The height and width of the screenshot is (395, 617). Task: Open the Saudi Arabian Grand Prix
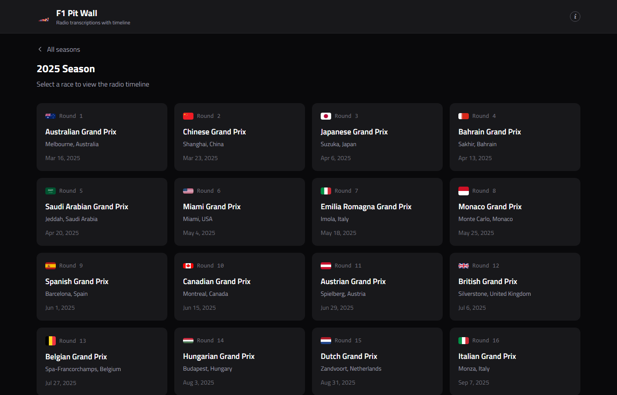pyautogui.click(x=102, y=212)
